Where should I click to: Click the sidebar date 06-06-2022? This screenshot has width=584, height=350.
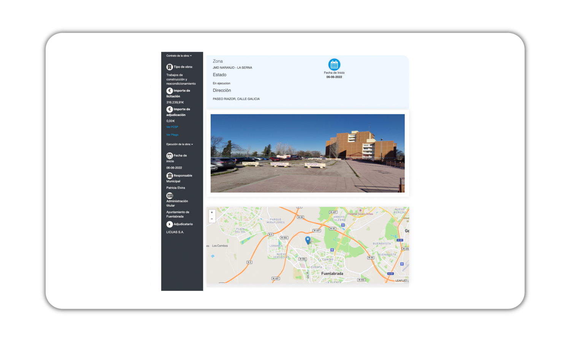(174, 168)
